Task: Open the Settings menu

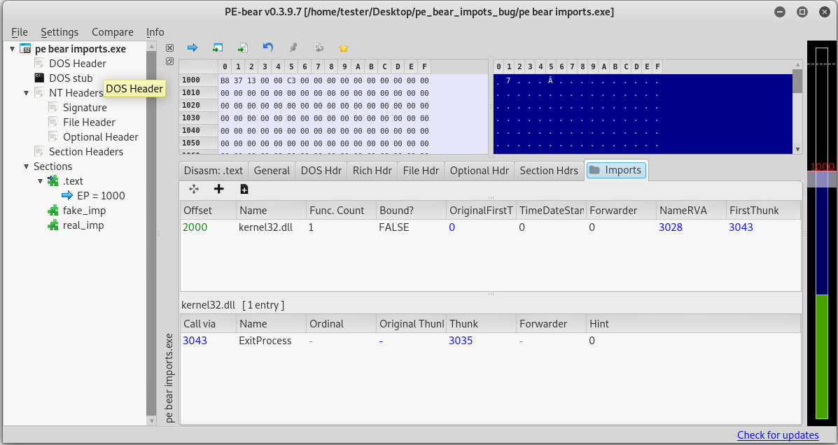Action: pyautogui.click(x=60, y=31)
